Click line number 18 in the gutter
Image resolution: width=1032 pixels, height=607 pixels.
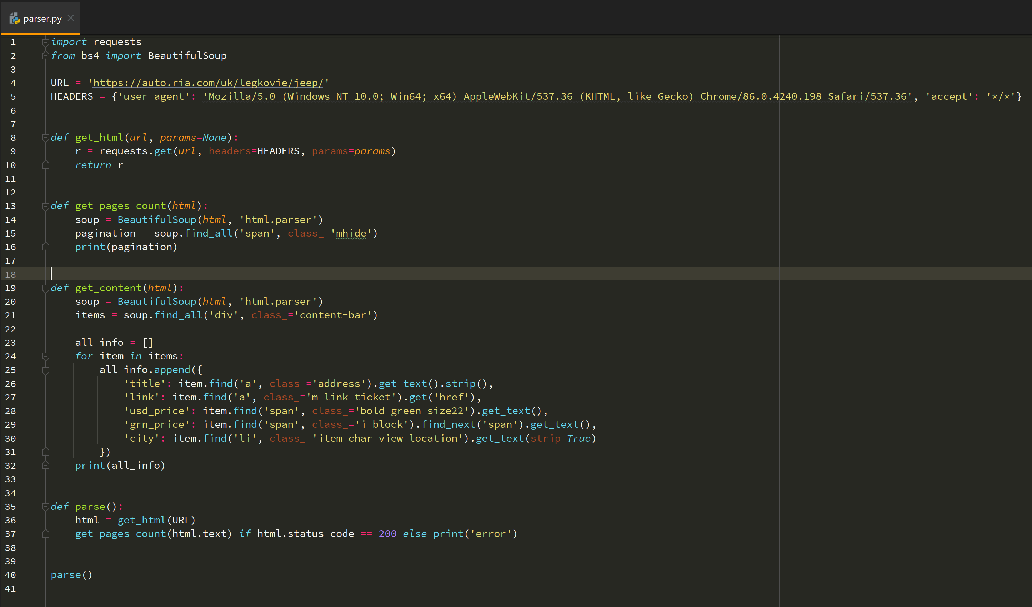click(11, 274)
